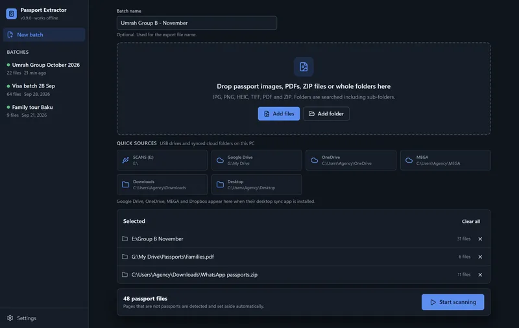
Task: Click the cloud icon for MEGA
Action: 409,160
